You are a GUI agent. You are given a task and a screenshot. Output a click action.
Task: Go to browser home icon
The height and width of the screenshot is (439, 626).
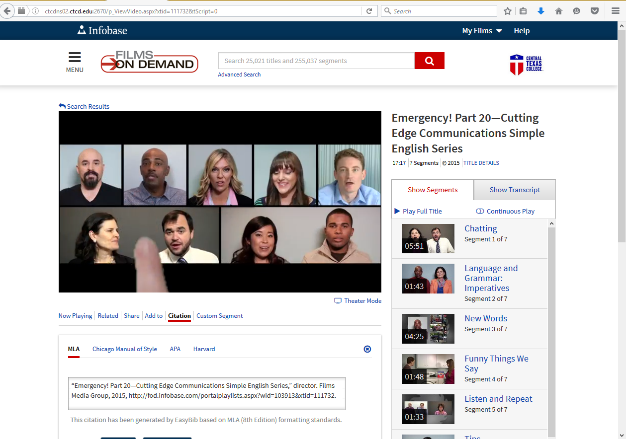click(559, 11)
